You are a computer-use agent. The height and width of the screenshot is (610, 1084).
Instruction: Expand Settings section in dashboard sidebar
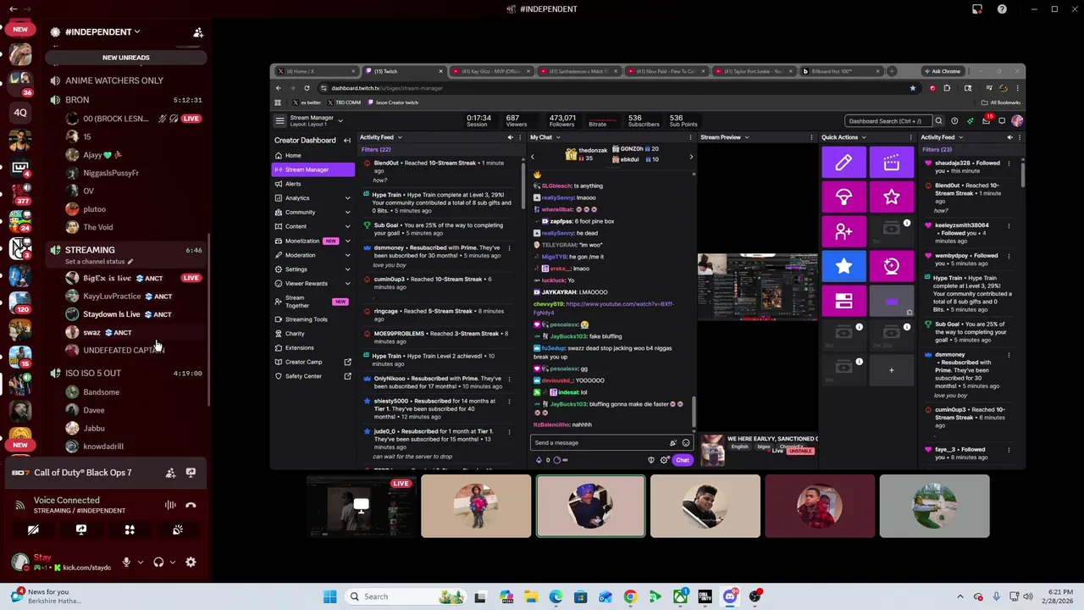click(x=312, y=269)
